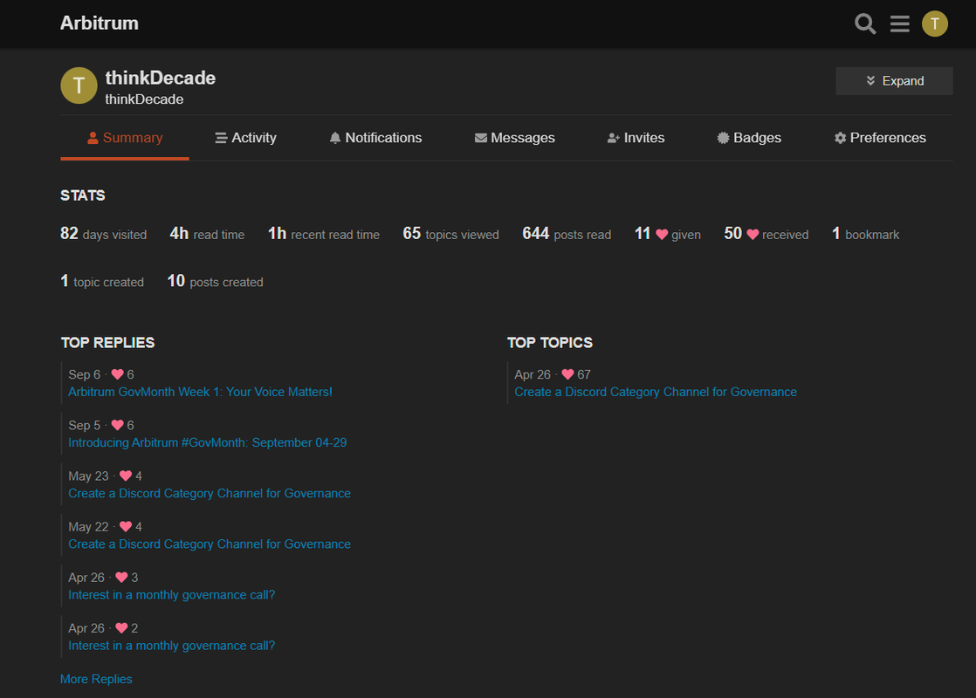Click the 11 hearts given stat
The width and height of the screenshot is (976, 698).
(667, 234)
